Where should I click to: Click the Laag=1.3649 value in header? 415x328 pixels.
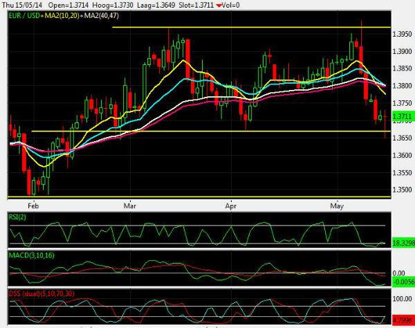point(156,5)
